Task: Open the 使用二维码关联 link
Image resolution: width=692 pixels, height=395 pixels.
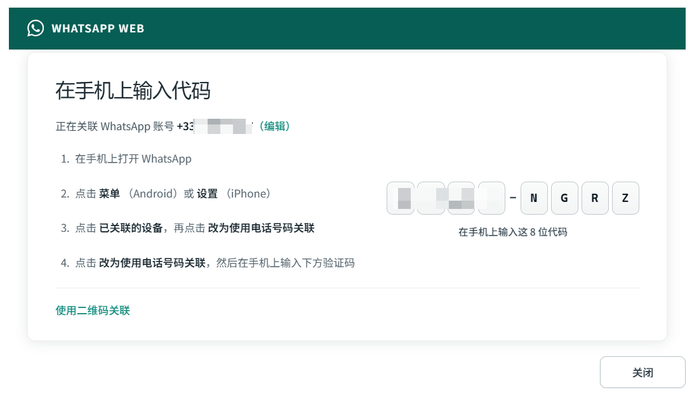Action: (x=93, y=311)
